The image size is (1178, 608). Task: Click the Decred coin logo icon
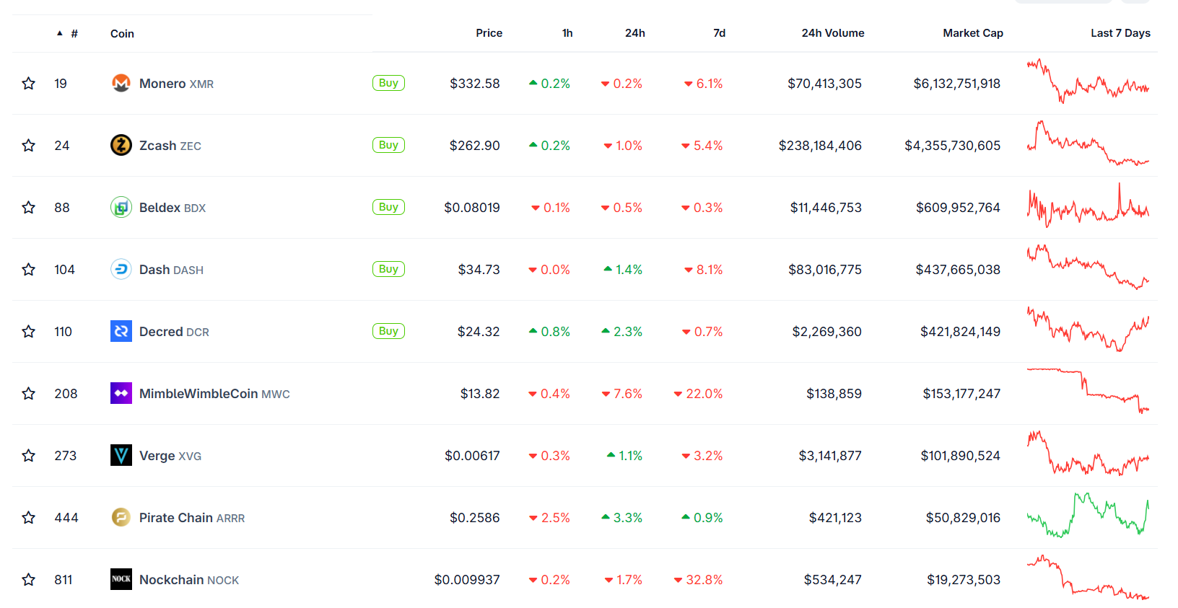coord(121,332)
